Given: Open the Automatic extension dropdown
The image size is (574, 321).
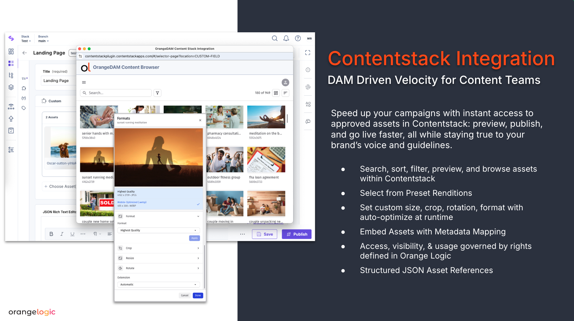Looking at the screenshot, I should (159, 284).
